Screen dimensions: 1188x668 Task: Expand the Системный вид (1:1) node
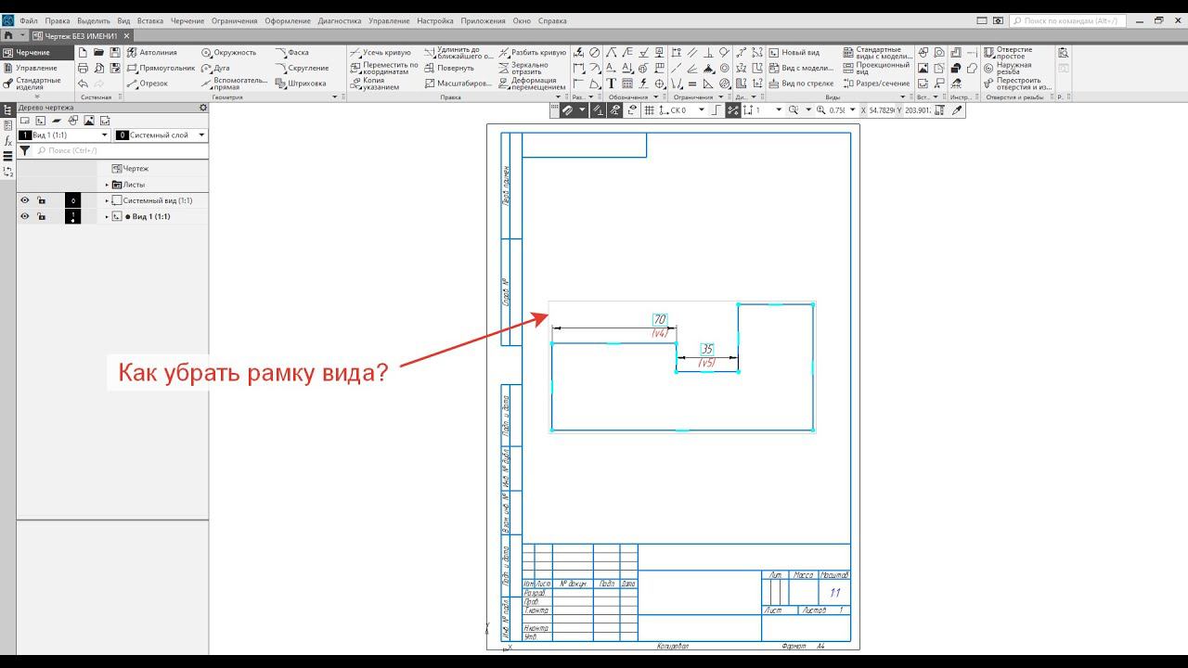point(107,200)
